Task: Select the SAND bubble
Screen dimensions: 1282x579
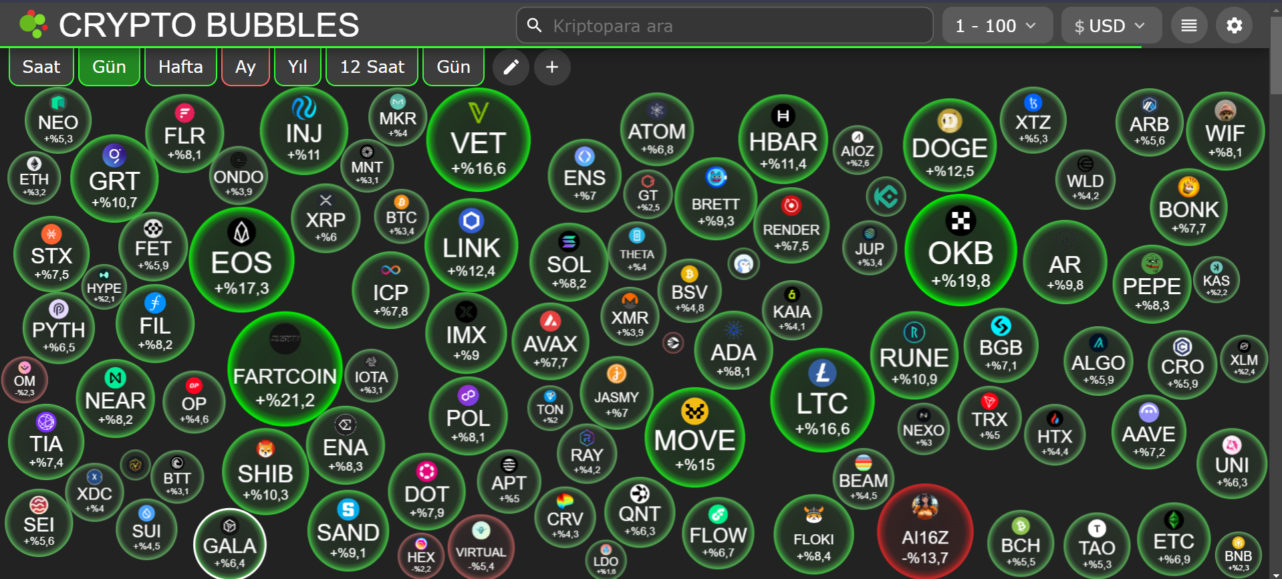Action: [348, 531]
